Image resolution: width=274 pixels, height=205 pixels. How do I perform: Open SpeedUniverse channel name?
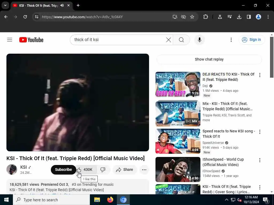[x=213, y=143]
